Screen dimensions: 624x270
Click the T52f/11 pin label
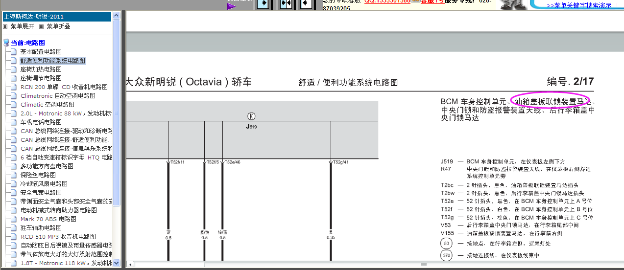pyautogui.click(x=178, y=162)
